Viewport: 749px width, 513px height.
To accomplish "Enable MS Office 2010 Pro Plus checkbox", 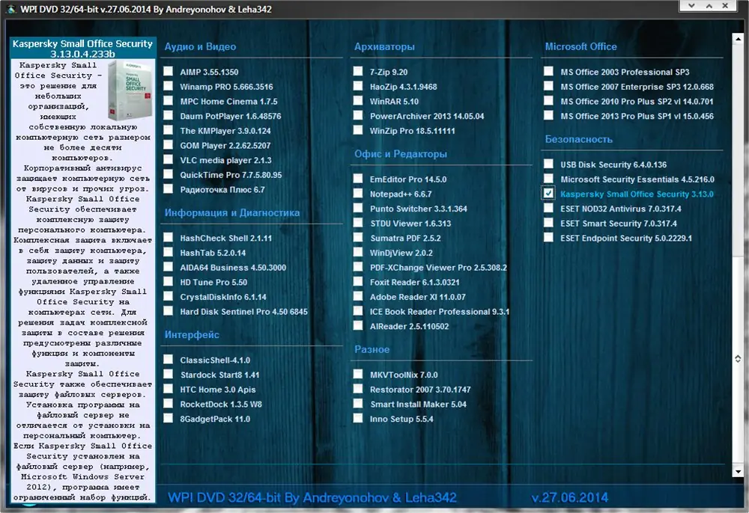I will [x=548, y=101].
